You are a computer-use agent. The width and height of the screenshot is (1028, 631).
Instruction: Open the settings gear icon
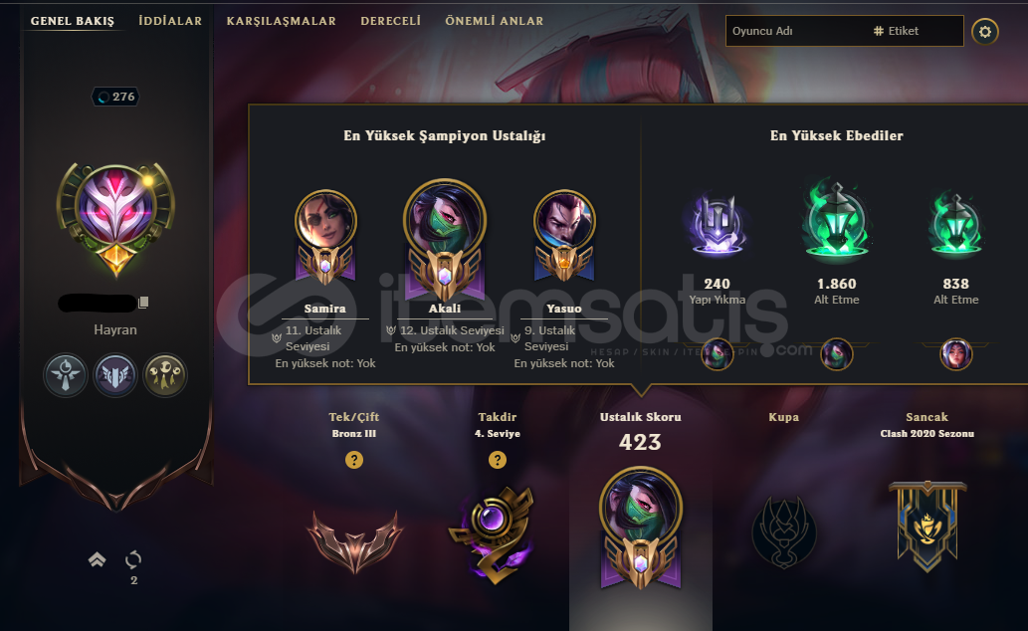point(985,31)
